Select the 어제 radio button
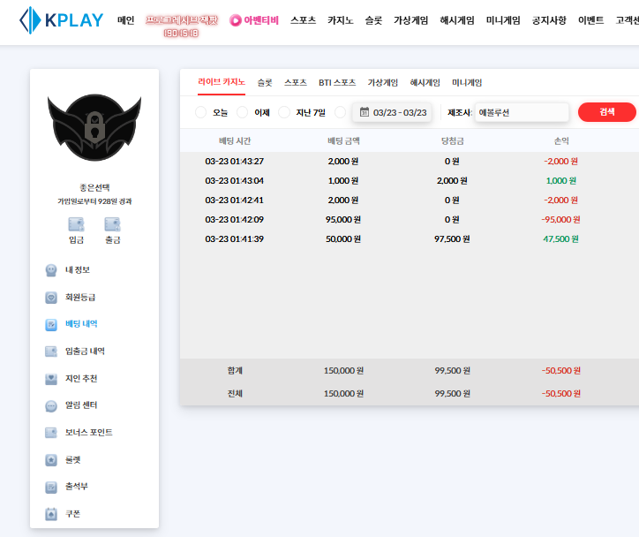This screenshot has width=639, height=537. [x=242, y=112]
